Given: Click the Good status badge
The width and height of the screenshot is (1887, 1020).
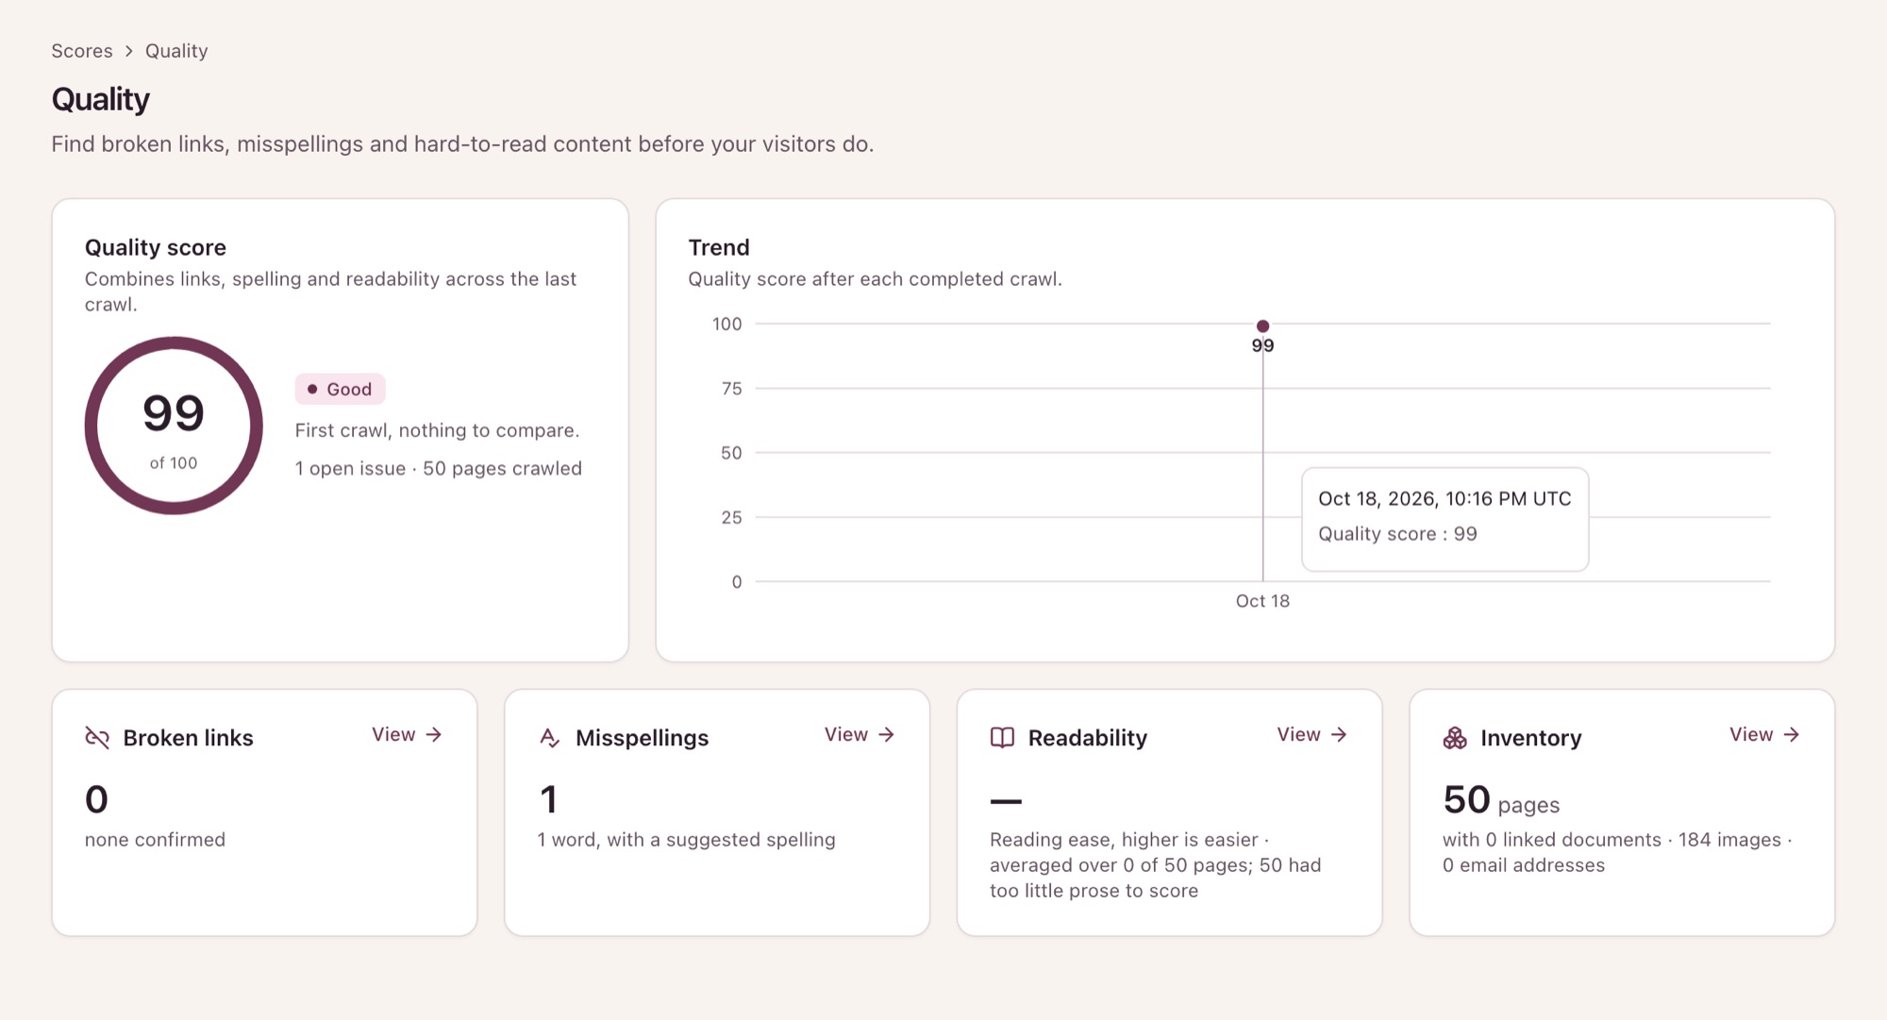Looking at the screenshot, I should (340, 389).
